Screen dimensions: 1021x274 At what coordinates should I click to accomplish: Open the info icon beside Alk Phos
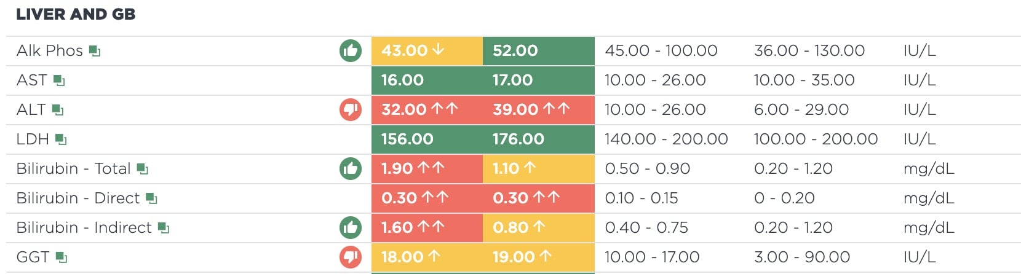pos(95,51)
